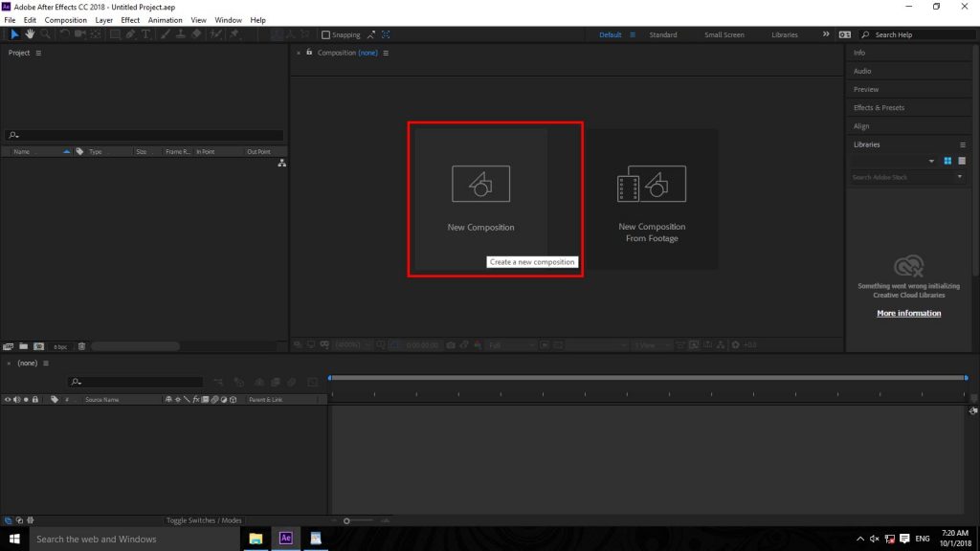This screenshot has width=980, height=551.
Task: Select the Puppet Pin tool
Action: tap(235, 34)
